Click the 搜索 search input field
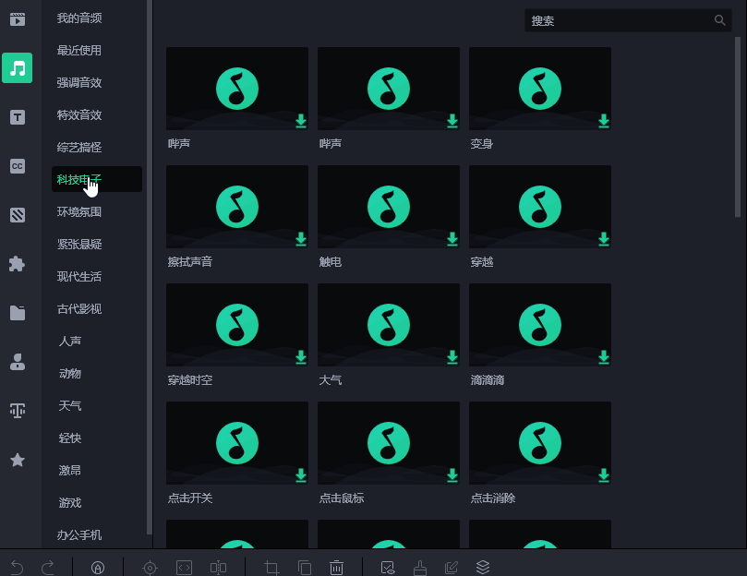747x576 pixels. pos(628,20)
